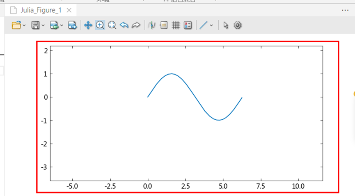Toggle the plot legend
This screenshot has width=355, height=196.
188,25
